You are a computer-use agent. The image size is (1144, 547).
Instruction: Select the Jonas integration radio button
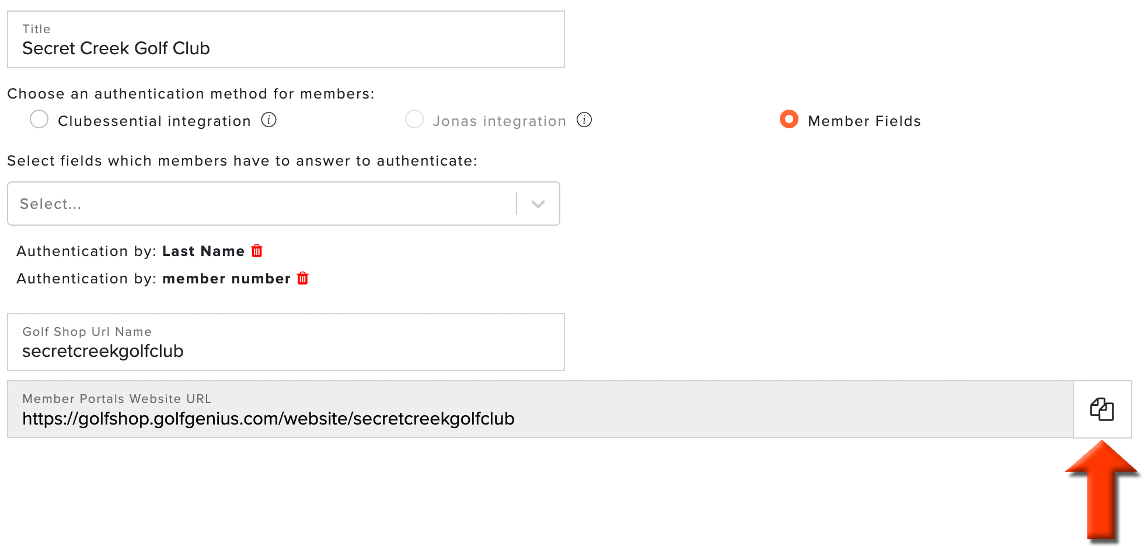coord(414,119)
